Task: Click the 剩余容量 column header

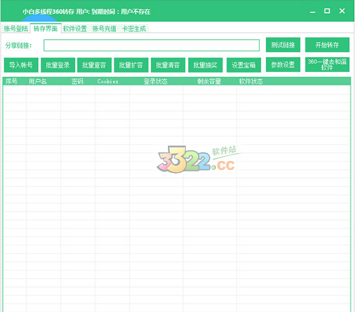Action: (x=210, y=81)
